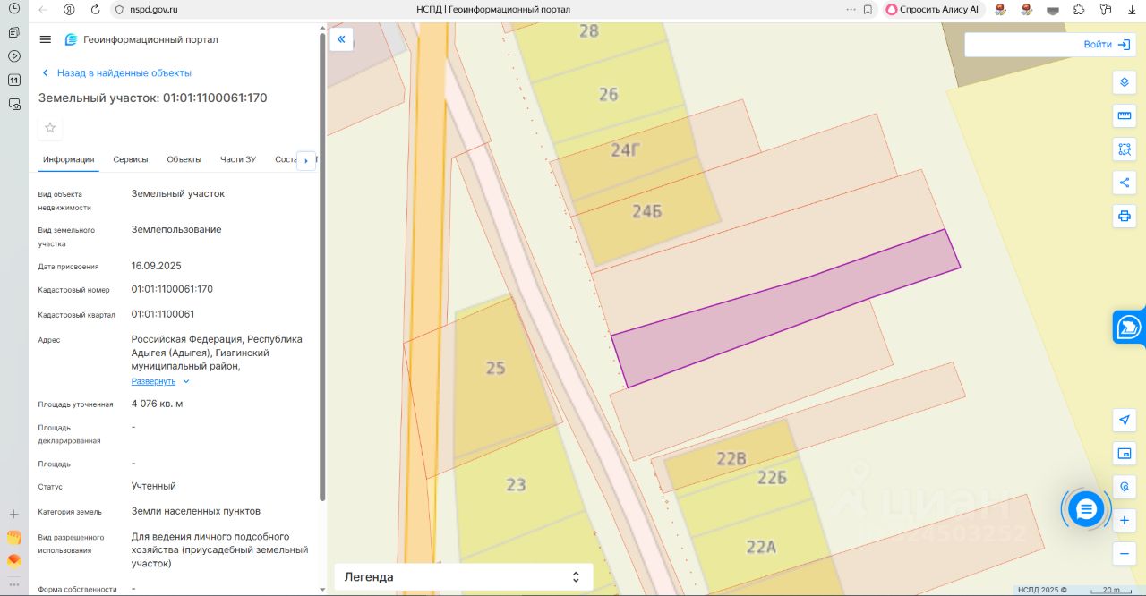Share the map with the share icon
Image resolution: width=1146 pixels, height=596 pixels.
pos(1125,183)
